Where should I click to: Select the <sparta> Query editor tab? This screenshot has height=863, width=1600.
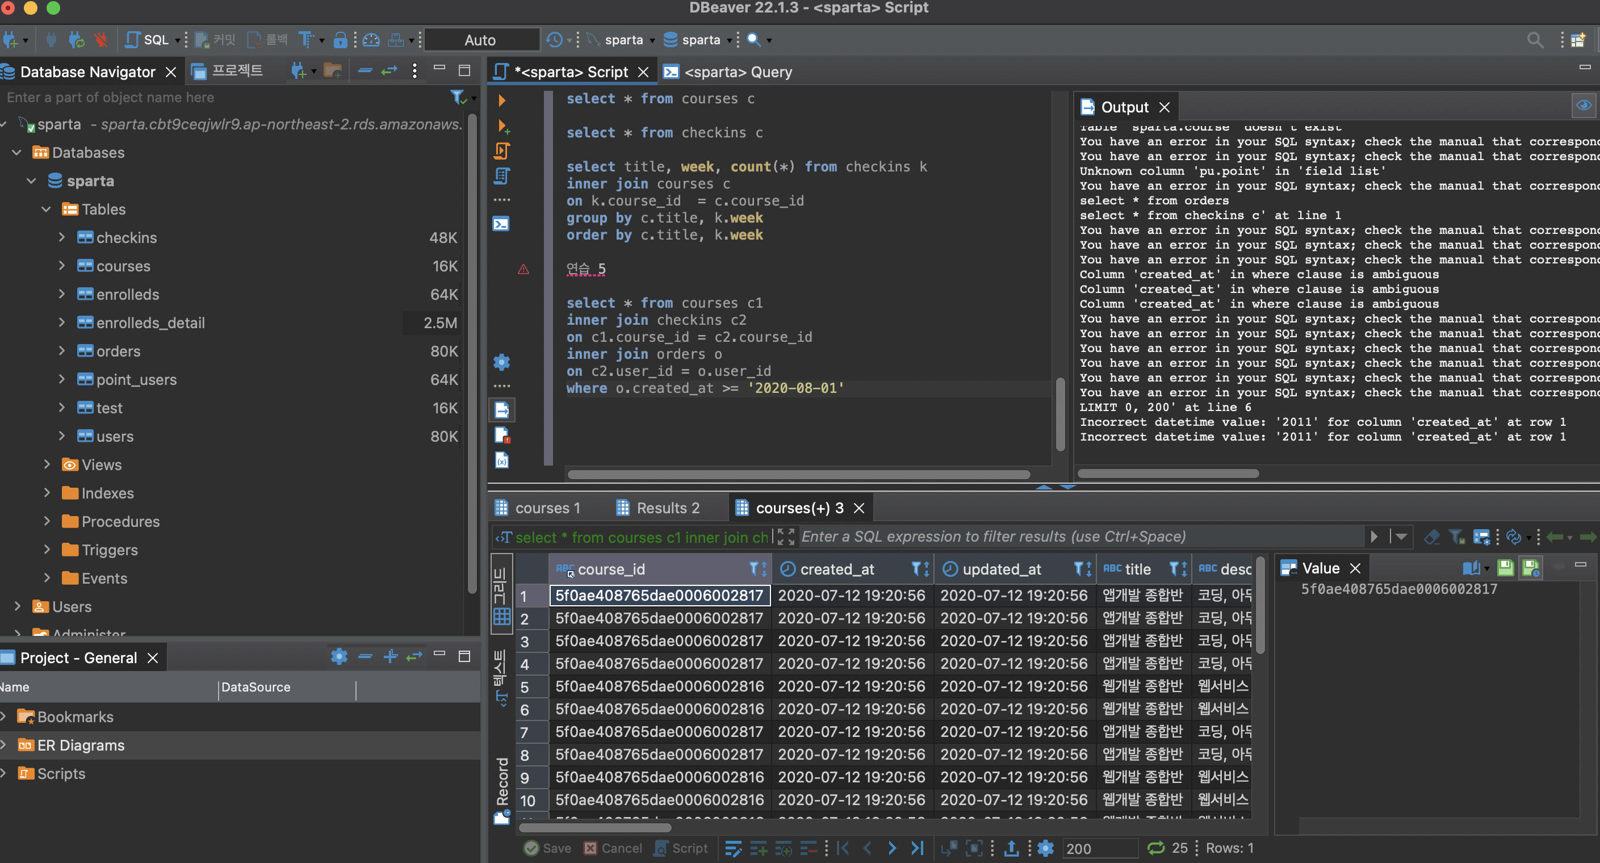727,72
